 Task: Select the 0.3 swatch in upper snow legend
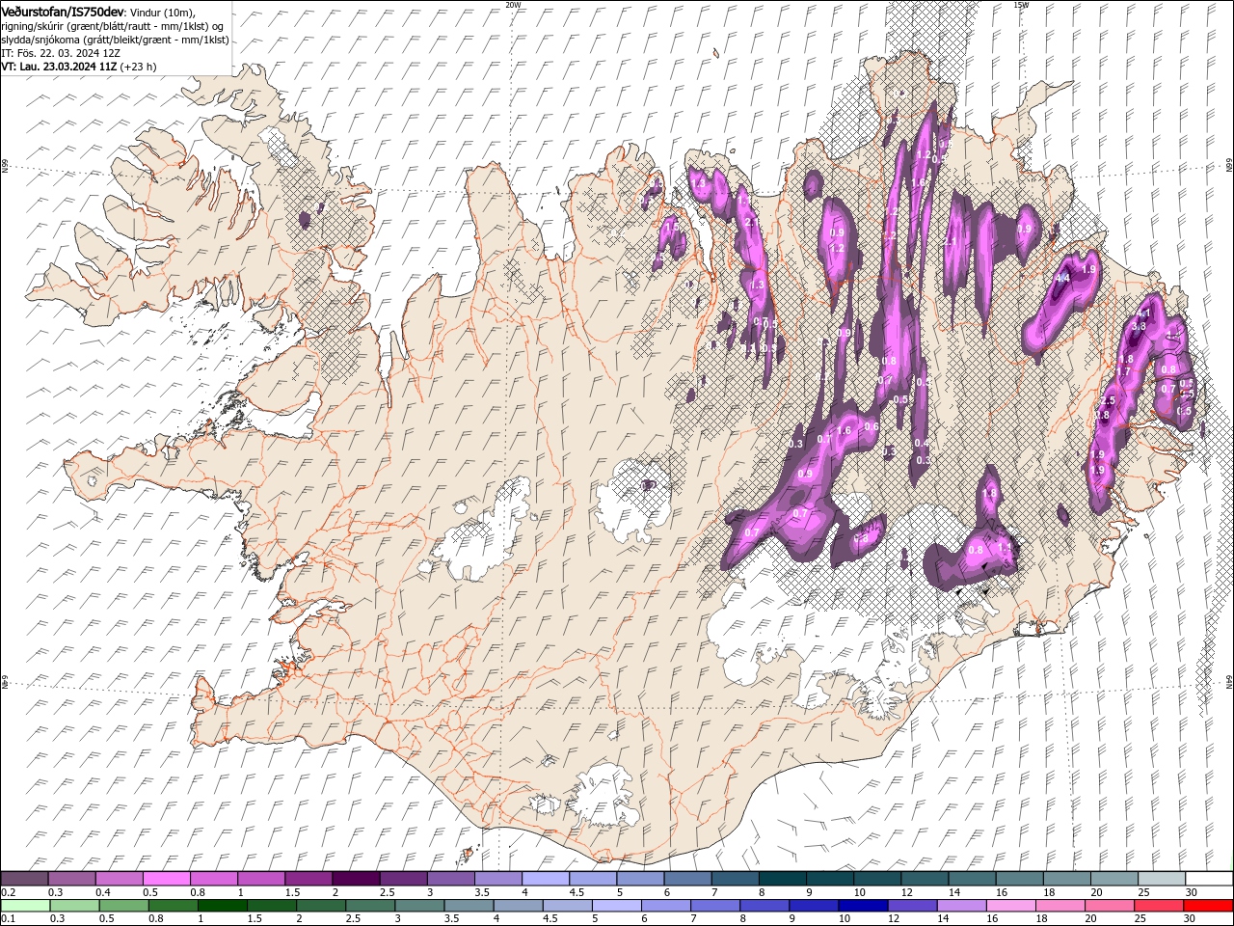(x=71, y=878)
